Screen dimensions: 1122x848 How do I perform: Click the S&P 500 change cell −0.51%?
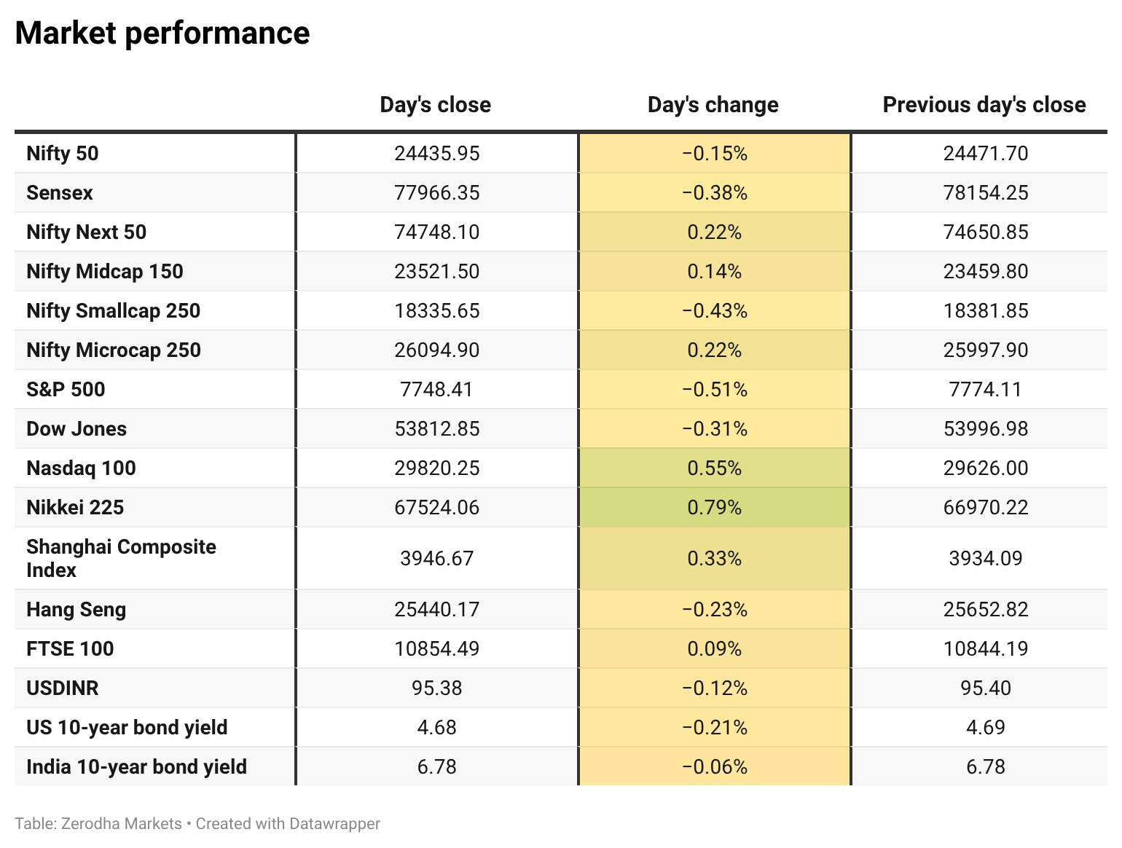click(x=715, y=390)
